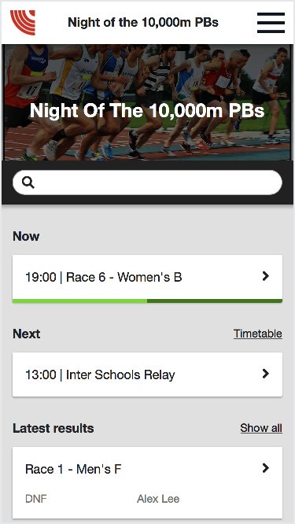Viewport: 295px width, 524px height.
Task: Click the green race progress bar
Action: click(147, 301)
